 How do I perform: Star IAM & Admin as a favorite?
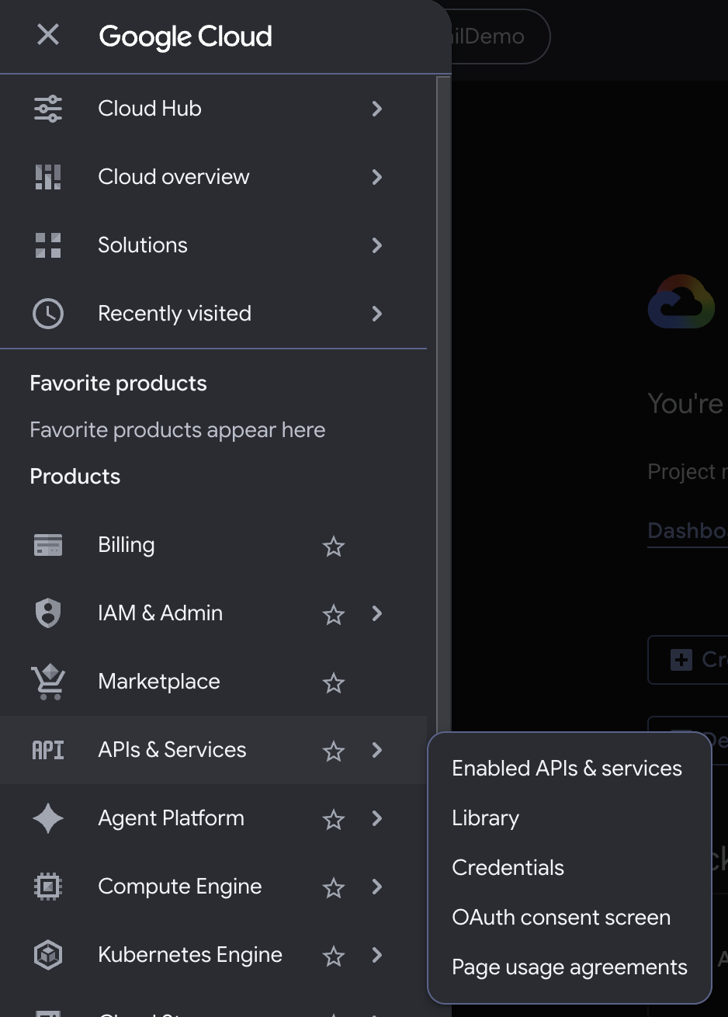[x=334, y=615]
